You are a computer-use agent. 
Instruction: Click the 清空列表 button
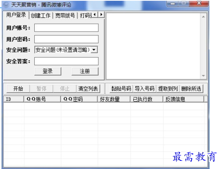click(x=88, y=89)
